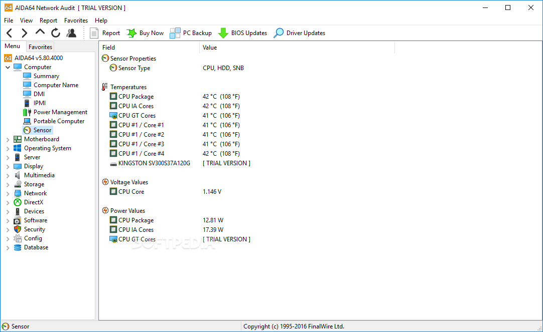Open the Help menu
Viewport: 543px width, 332px height.
coord(101,21)
